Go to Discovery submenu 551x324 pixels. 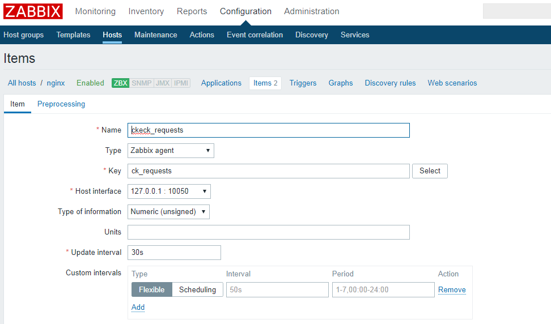(312, 35)
